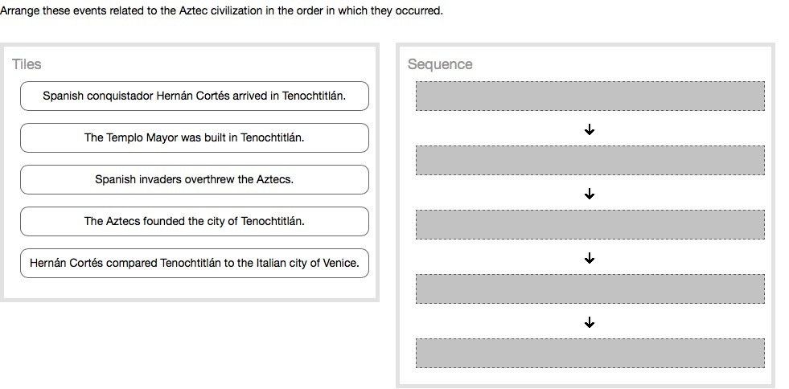Select the 'compared Tenochtitlán to Venice' tile

(x=194, y=263)
